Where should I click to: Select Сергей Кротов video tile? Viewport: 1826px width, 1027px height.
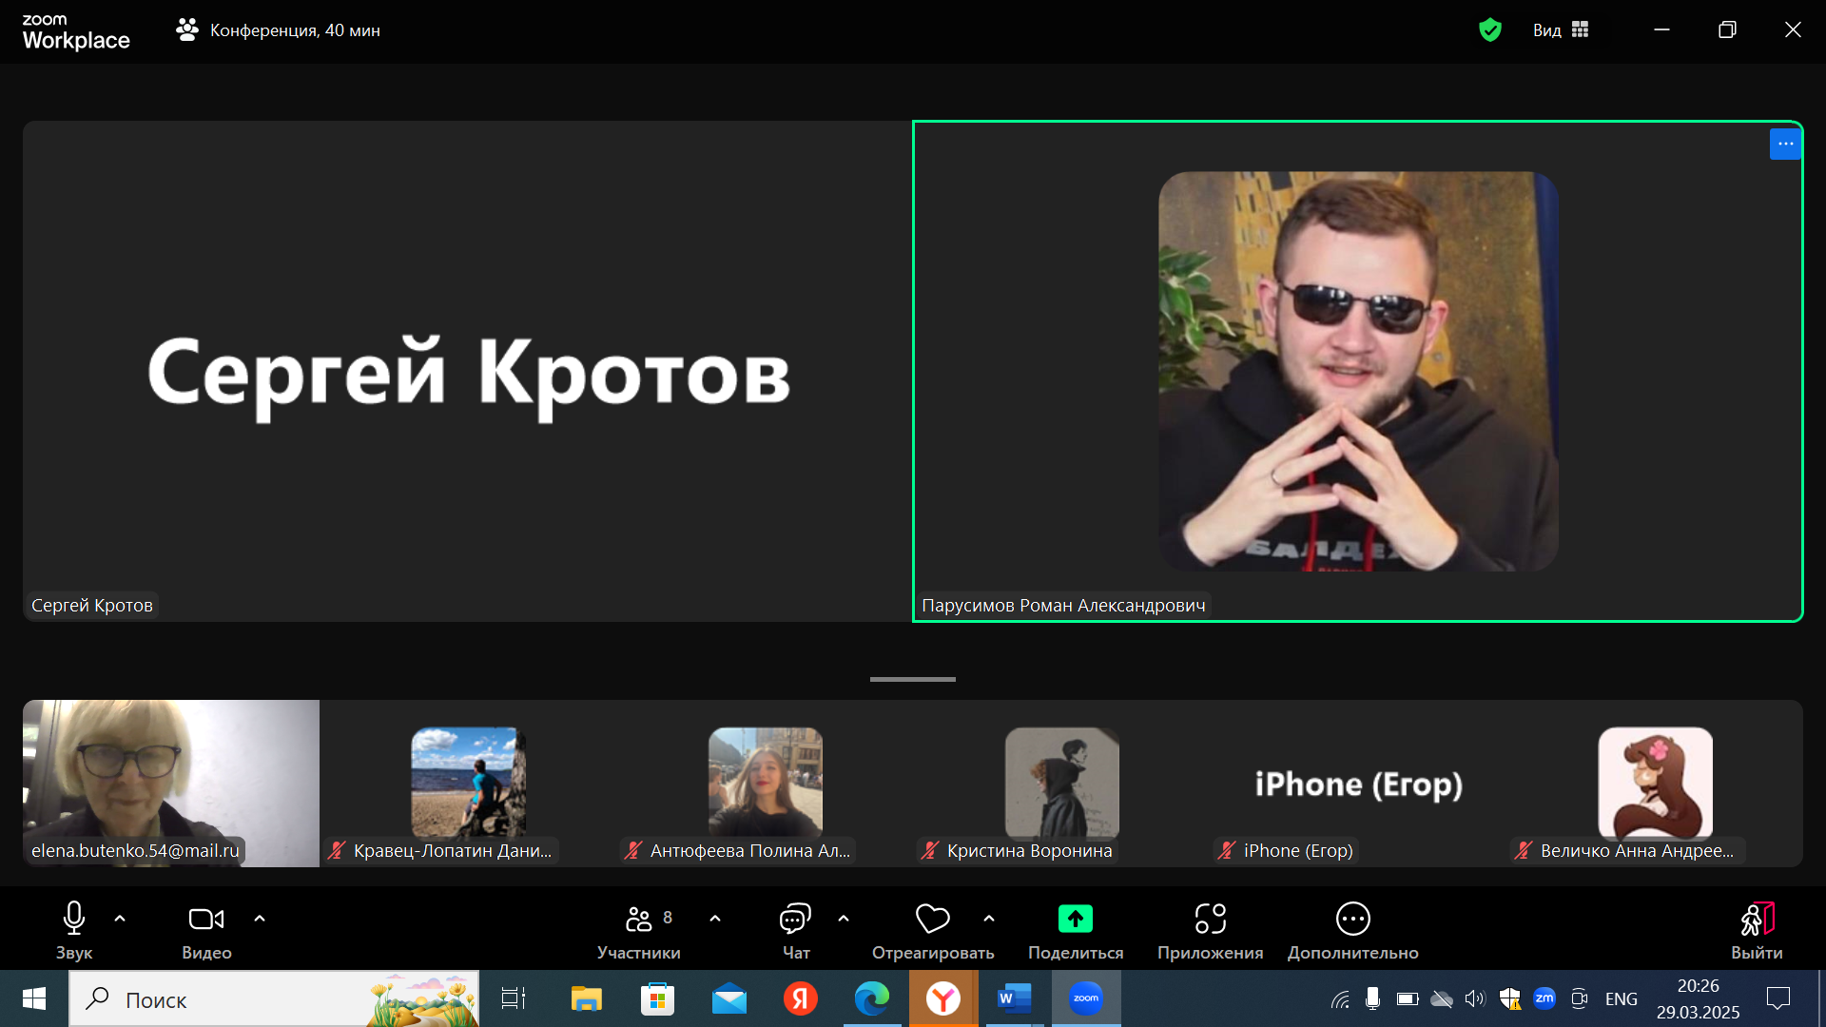click(466, 371)
